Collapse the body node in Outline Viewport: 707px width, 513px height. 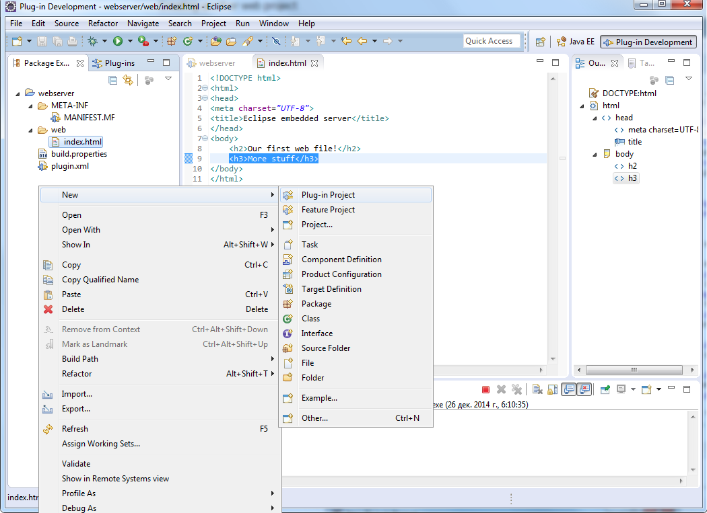click(595, 155)
